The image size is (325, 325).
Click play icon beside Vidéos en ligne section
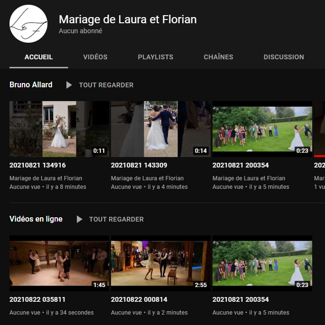tap(79, 219)
